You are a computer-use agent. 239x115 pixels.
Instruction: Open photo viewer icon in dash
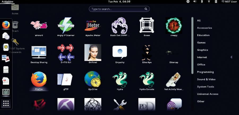click(6, 58)
